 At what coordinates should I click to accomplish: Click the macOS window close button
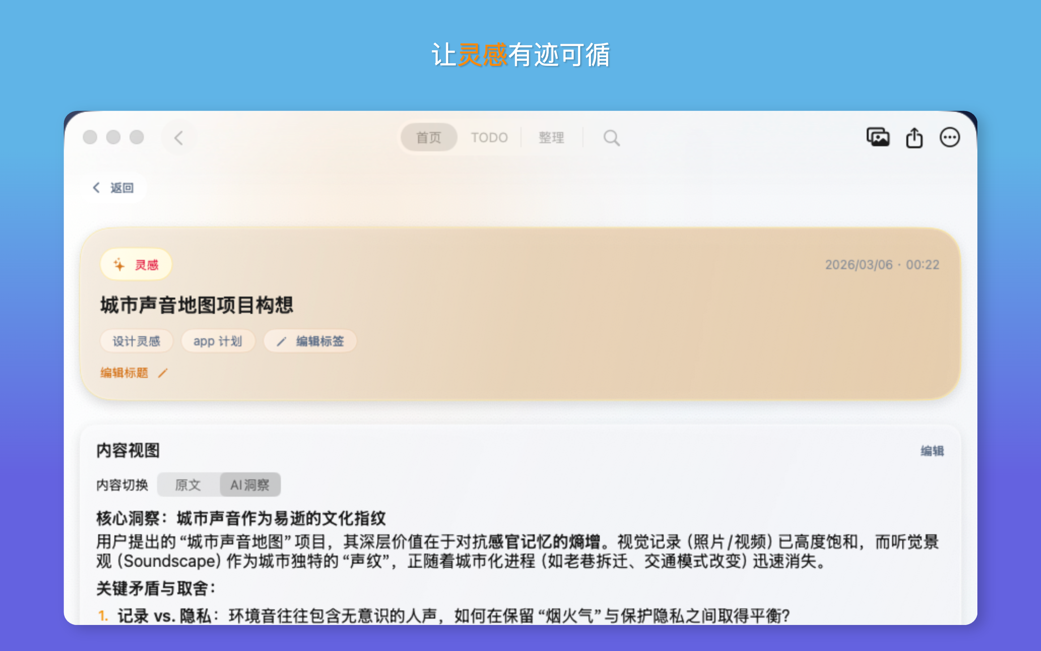[90, 137]
